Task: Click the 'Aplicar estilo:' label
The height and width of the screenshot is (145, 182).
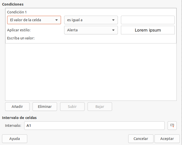Action: pos(19,30)
